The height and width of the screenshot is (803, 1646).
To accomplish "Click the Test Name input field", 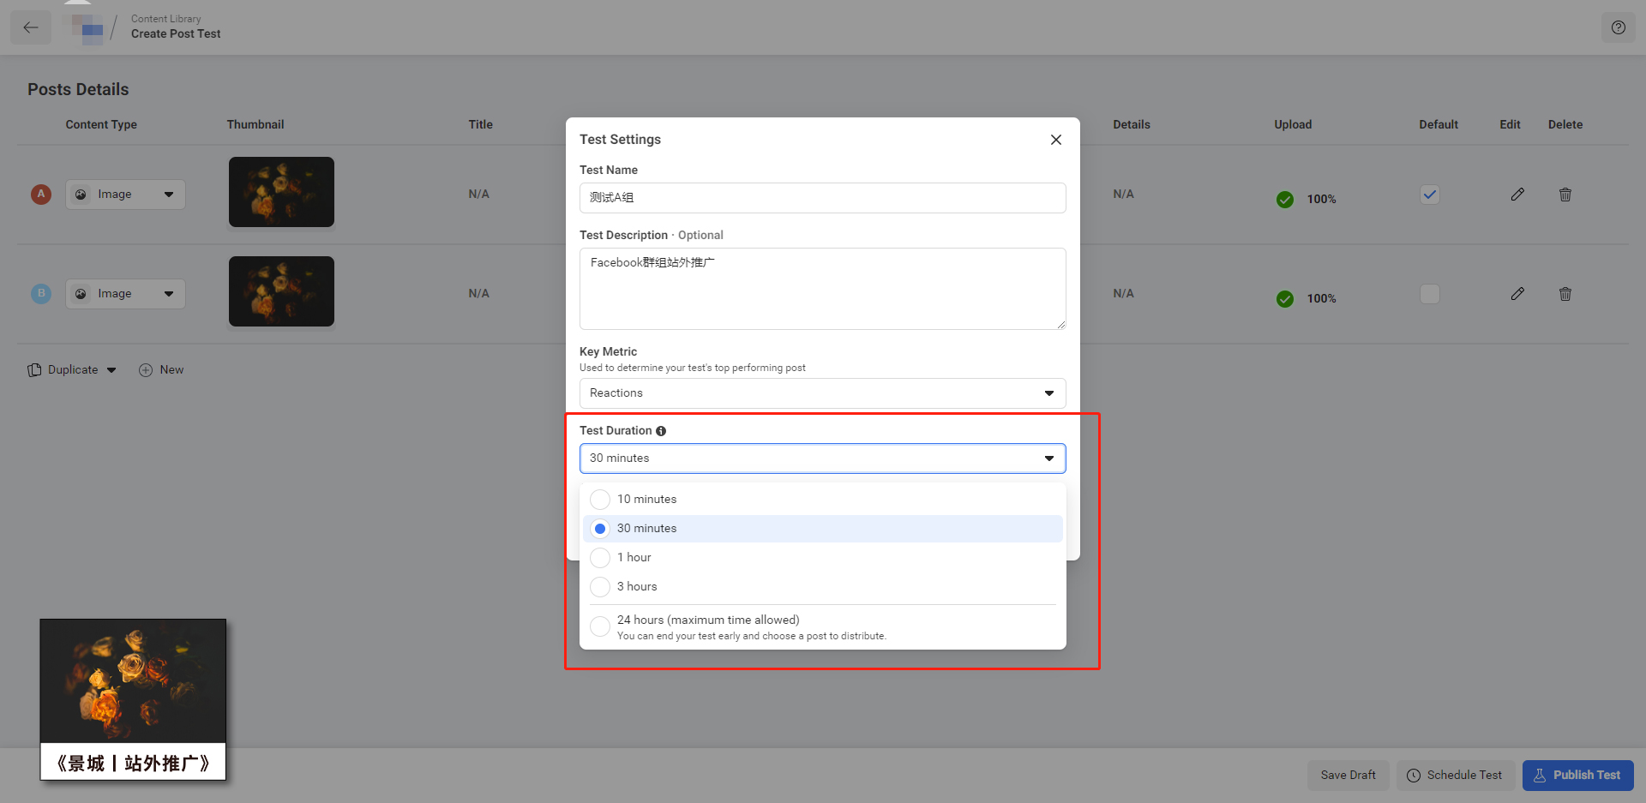I will [822, 198].
